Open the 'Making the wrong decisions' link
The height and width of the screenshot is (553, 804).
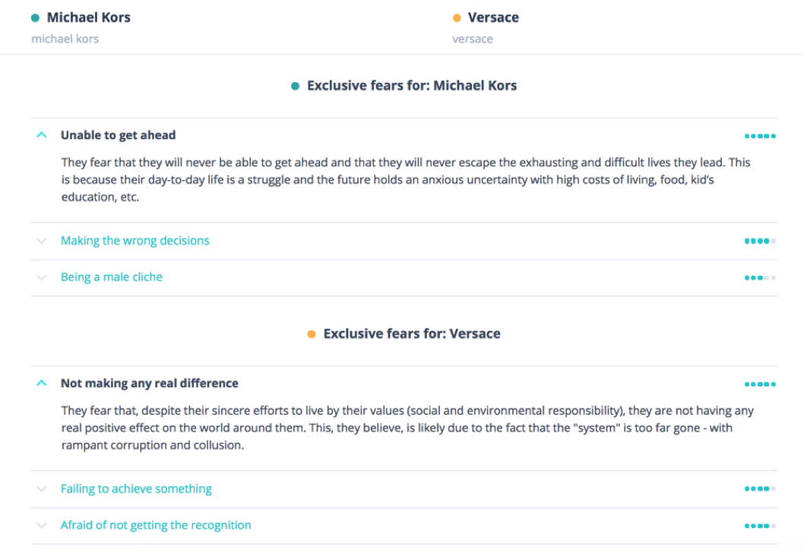135,241
